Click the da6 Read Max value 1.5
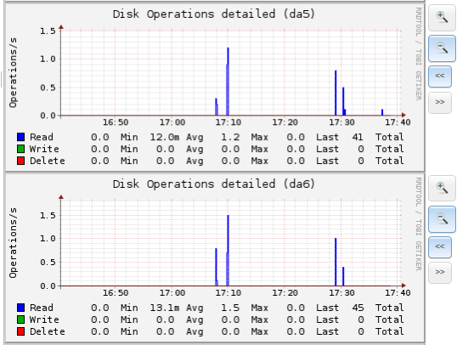The width and height of the screenshot is (468, 345). pos(230,308)
